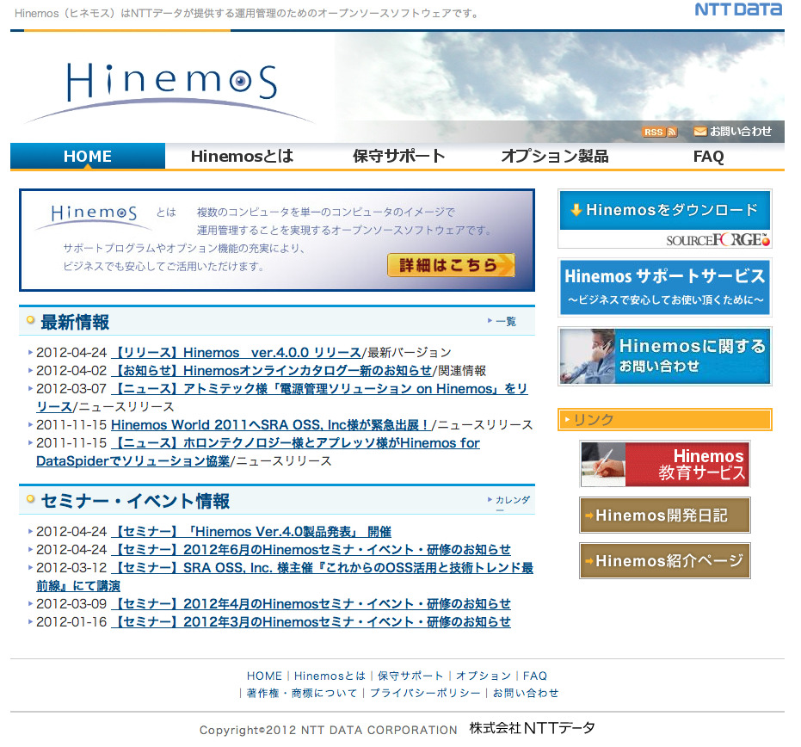Viewport: 801px width, 747px height.
Task: Click the Hinemosをダウンロード banner
Action: click(x=664, y=210)
